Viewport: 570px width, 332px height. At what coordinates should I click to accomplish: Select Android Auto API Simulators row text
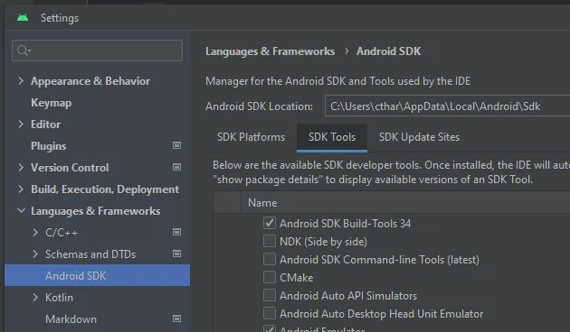pyautogui.click(x=348, y=295)
